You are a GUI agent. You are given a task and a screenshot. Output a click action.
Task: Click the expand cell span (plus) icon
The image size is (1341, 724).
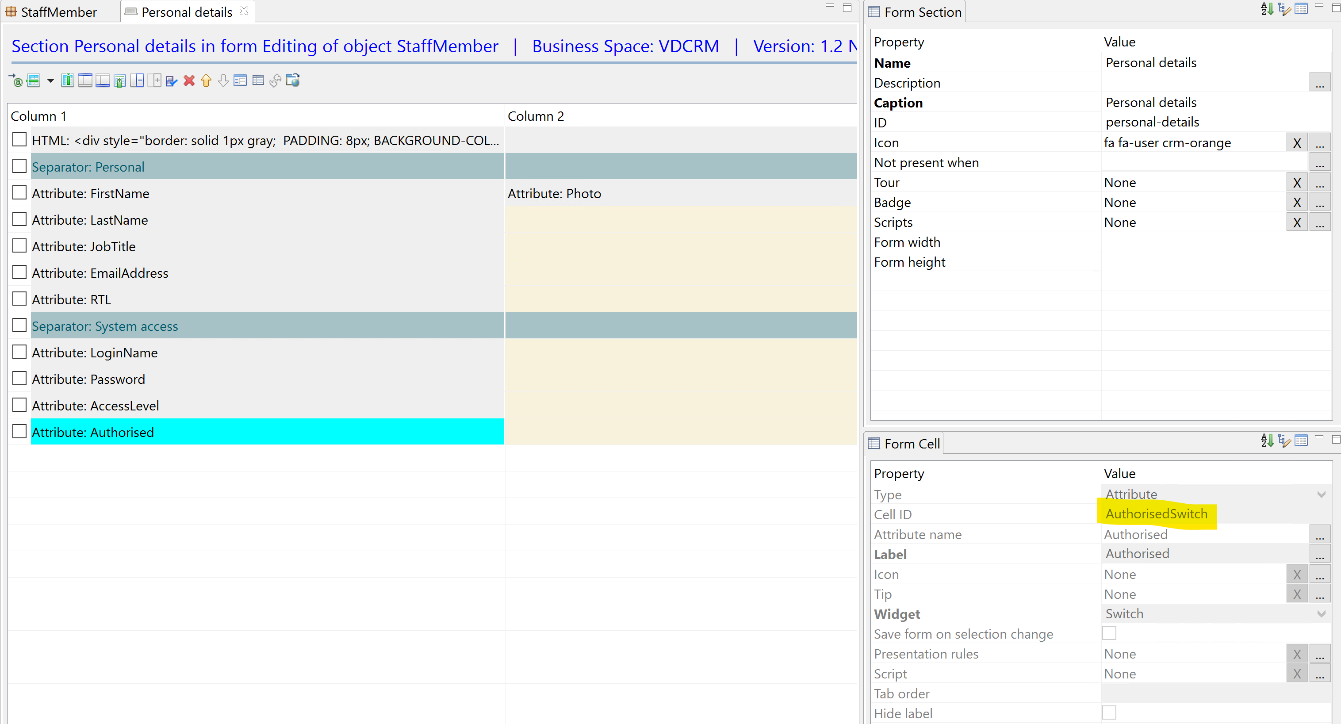tap(155, 80)
